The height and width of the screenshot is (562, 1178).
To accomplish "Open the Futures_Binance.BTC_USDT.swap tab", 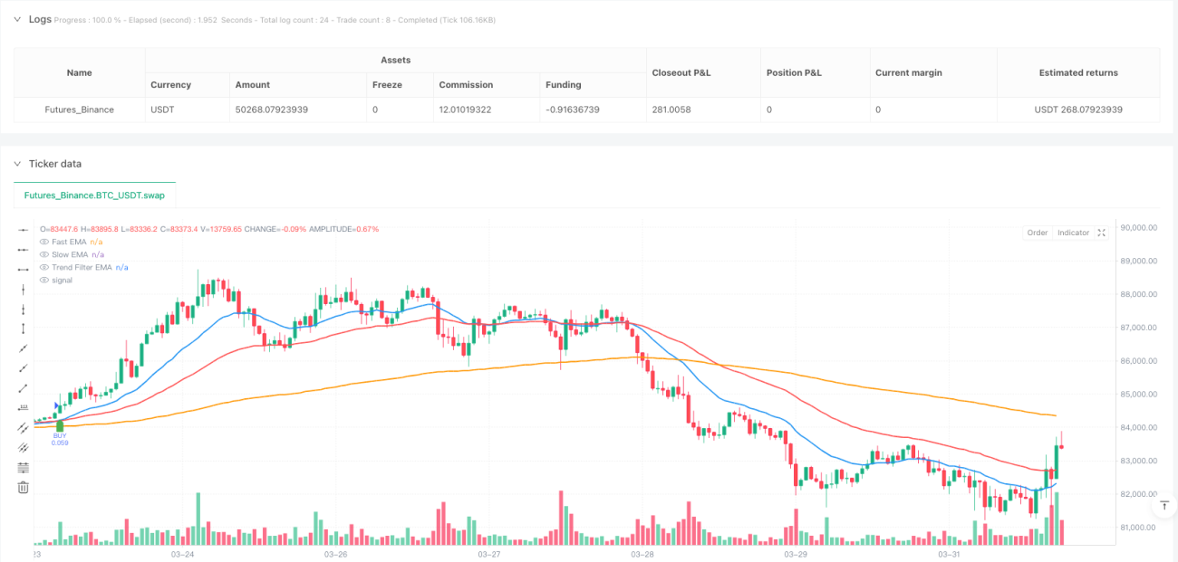I will [94, 195].
